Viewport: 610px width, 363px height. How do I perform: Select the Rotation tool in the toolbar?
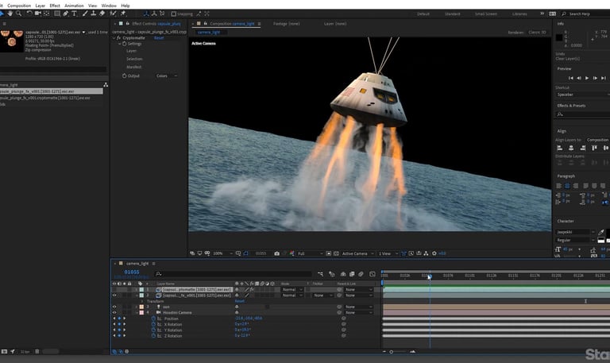[x=29, y=14]
